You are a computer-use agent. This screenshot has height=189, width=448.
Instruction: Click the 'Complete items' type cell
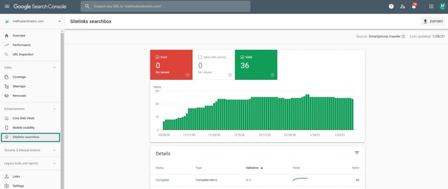[206, 180]
